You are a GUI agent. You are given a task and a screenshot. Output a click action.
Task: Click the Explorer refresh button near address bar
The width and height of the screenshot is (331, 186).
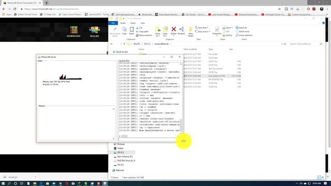(285, 44)
